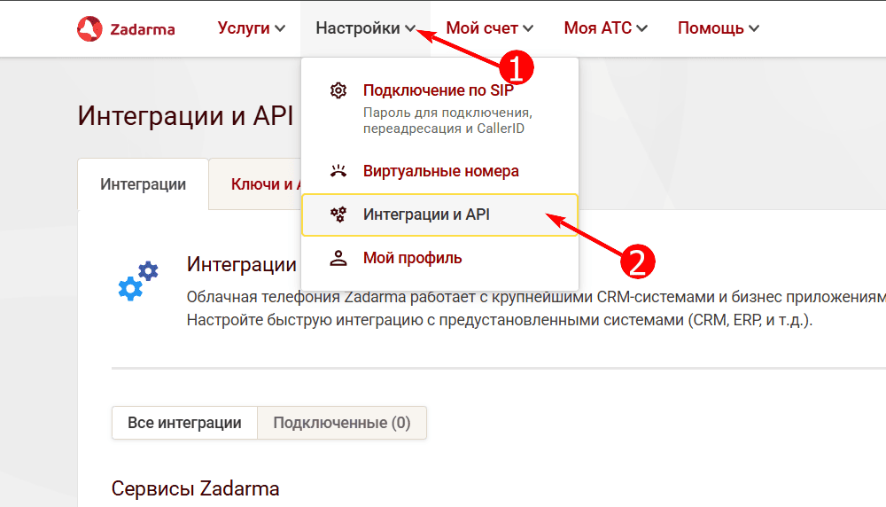Click the gear icon beside Подключение по SIP

pyautogui.click(x=338, y=90)
